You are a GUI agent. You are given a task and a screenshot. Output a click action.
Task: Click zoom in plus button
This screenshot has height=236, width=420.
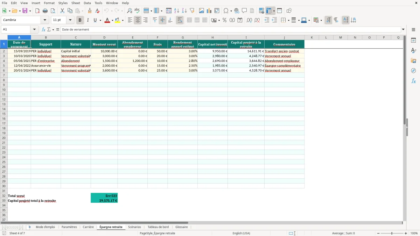coord(406,233)
